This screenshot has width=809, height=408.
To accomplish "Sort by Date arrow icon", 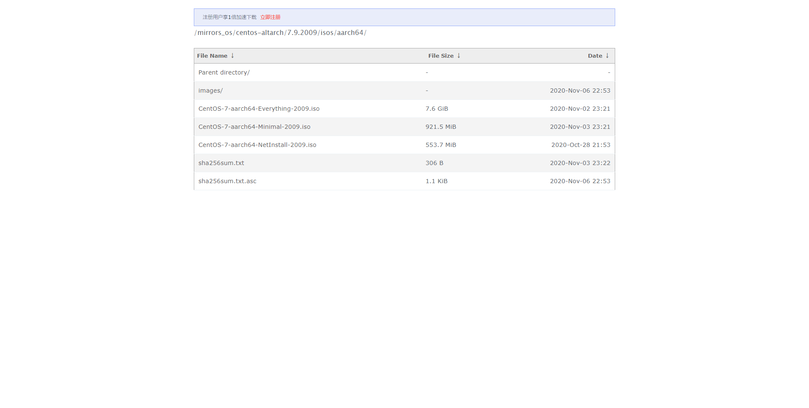I will click(607, 56).
